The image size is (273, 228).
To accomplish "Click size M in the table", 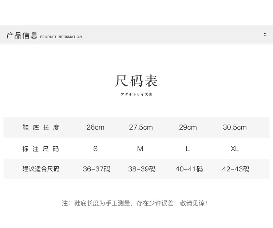I will [x=140, y=149].
